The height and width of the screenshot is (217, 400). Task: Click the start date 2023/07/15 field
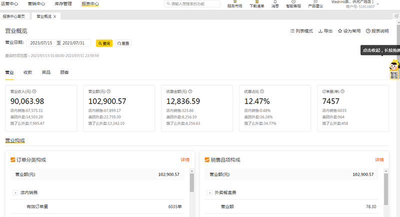tap(41, 43)
